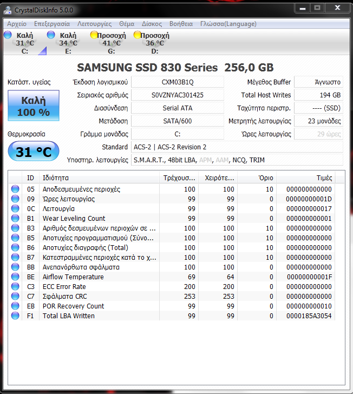Click the status icon for Airflow Temperature

pos(15,277)
